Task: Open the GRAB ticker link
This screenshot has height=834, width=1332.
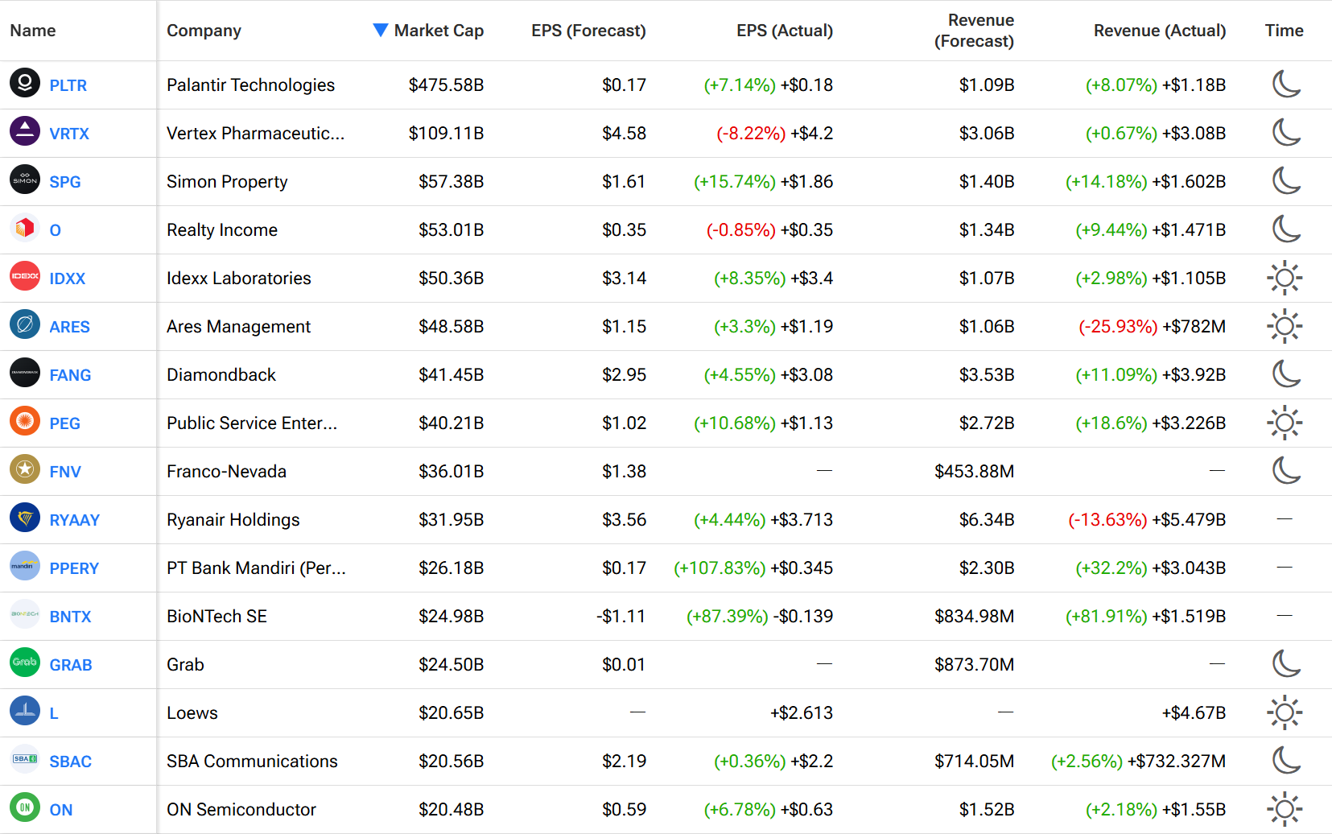Action: tap(71, 665)
